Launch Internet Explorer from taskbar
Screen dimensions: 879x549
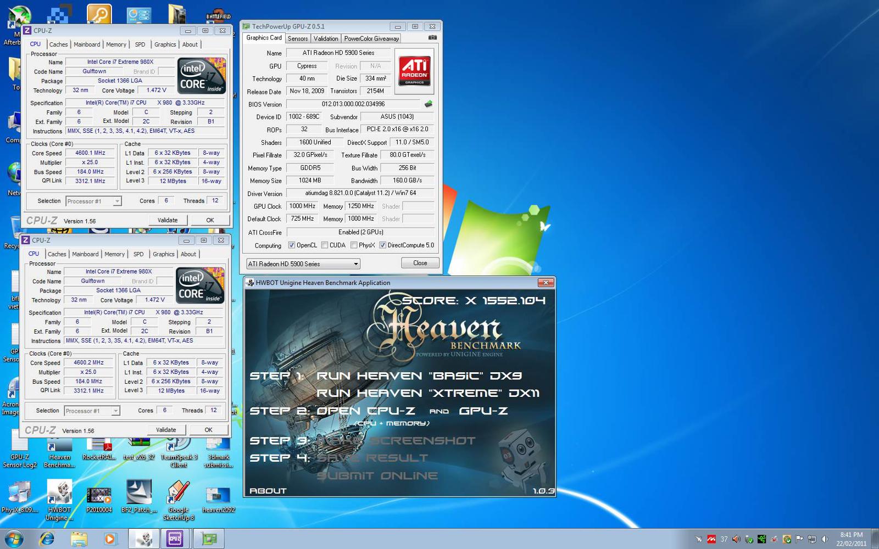(47, 539)
